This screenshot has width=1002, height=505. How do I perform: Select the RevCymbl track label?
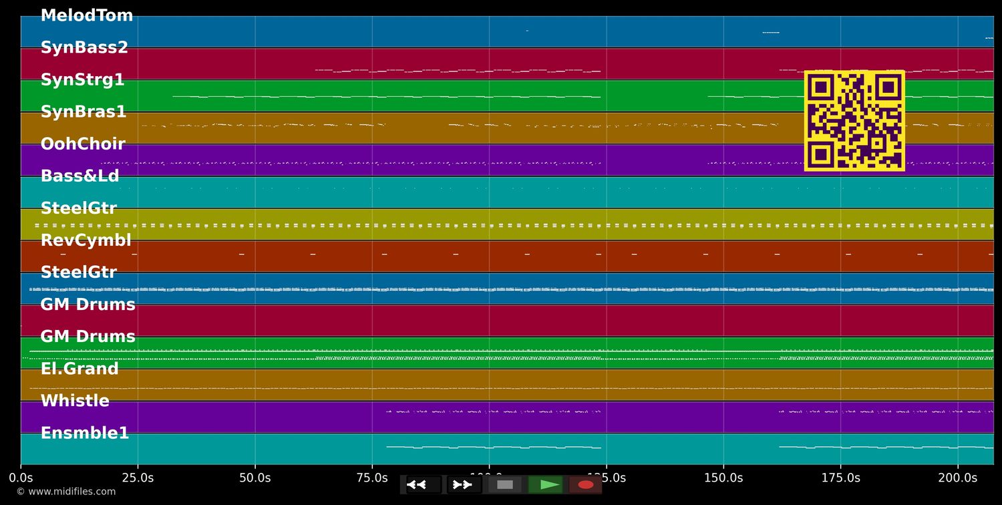pyautogui.click(x=86, y=240)
